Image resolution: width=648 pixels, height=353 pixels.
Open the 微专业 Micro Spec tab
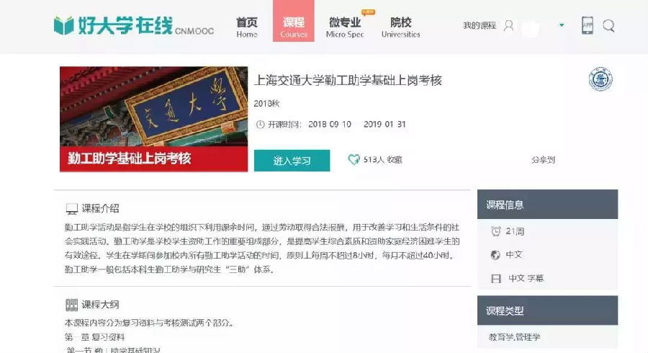(345, 27)
